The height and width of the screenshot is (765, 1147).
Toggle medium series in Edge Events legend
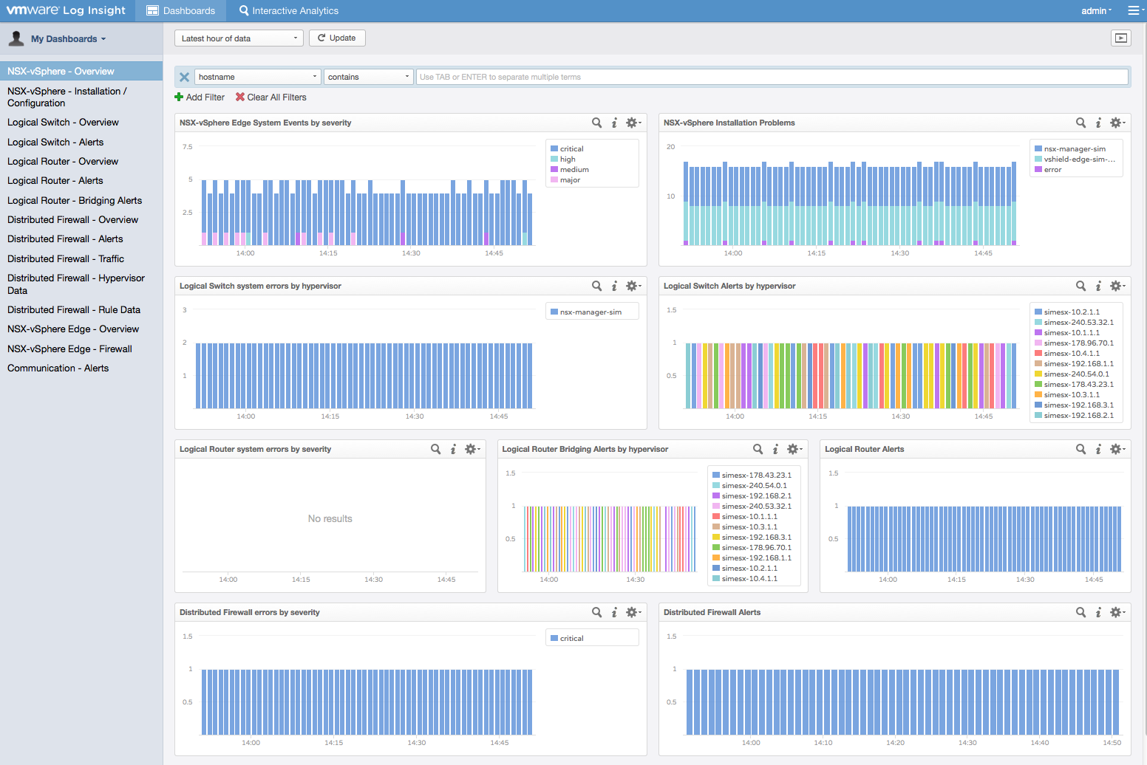coord(570,169)
